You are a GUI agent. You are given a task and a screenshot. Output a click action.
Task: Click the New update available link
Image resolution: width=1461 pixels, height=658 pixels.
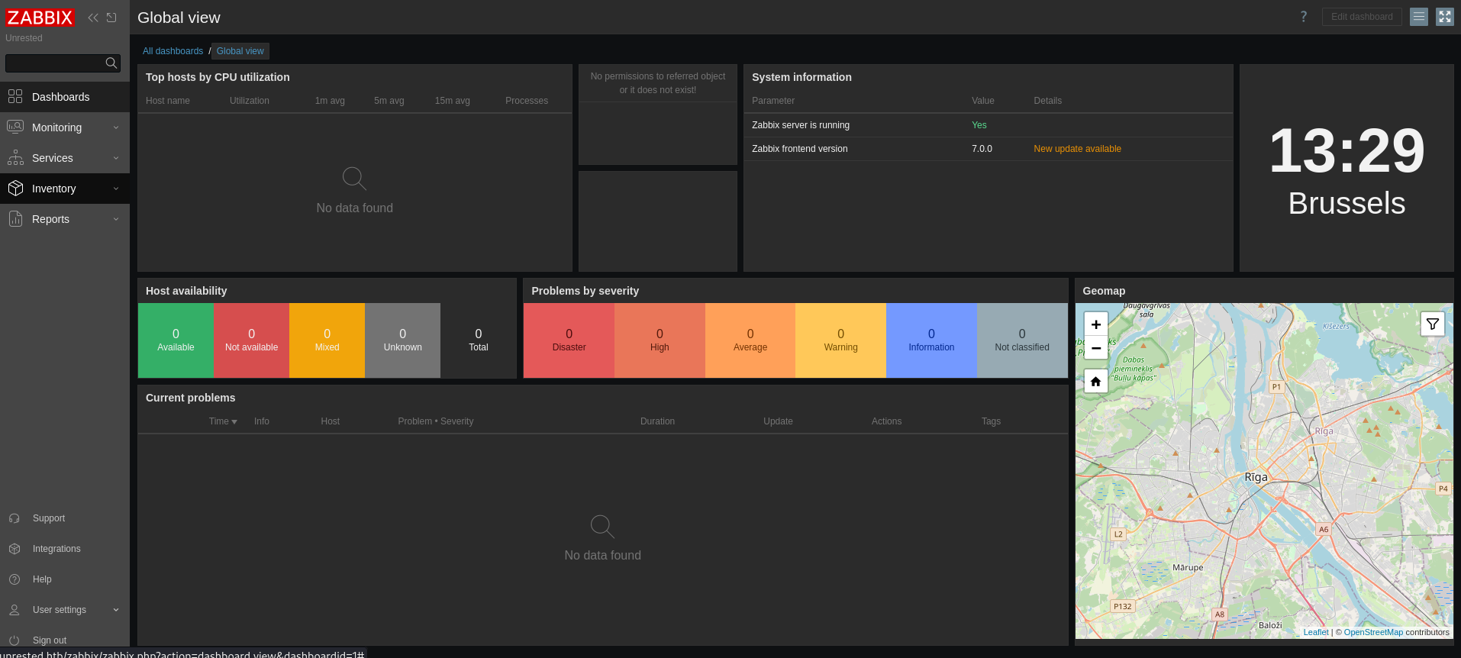1077,149
